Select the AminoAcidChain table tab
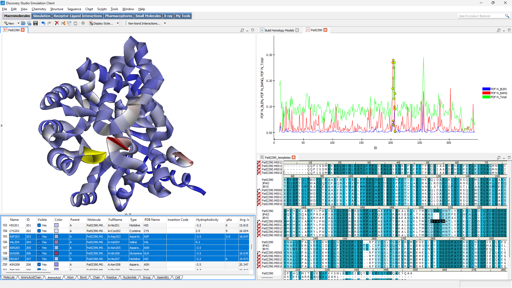Screen dimensions: 512x288 coord(31,277)
